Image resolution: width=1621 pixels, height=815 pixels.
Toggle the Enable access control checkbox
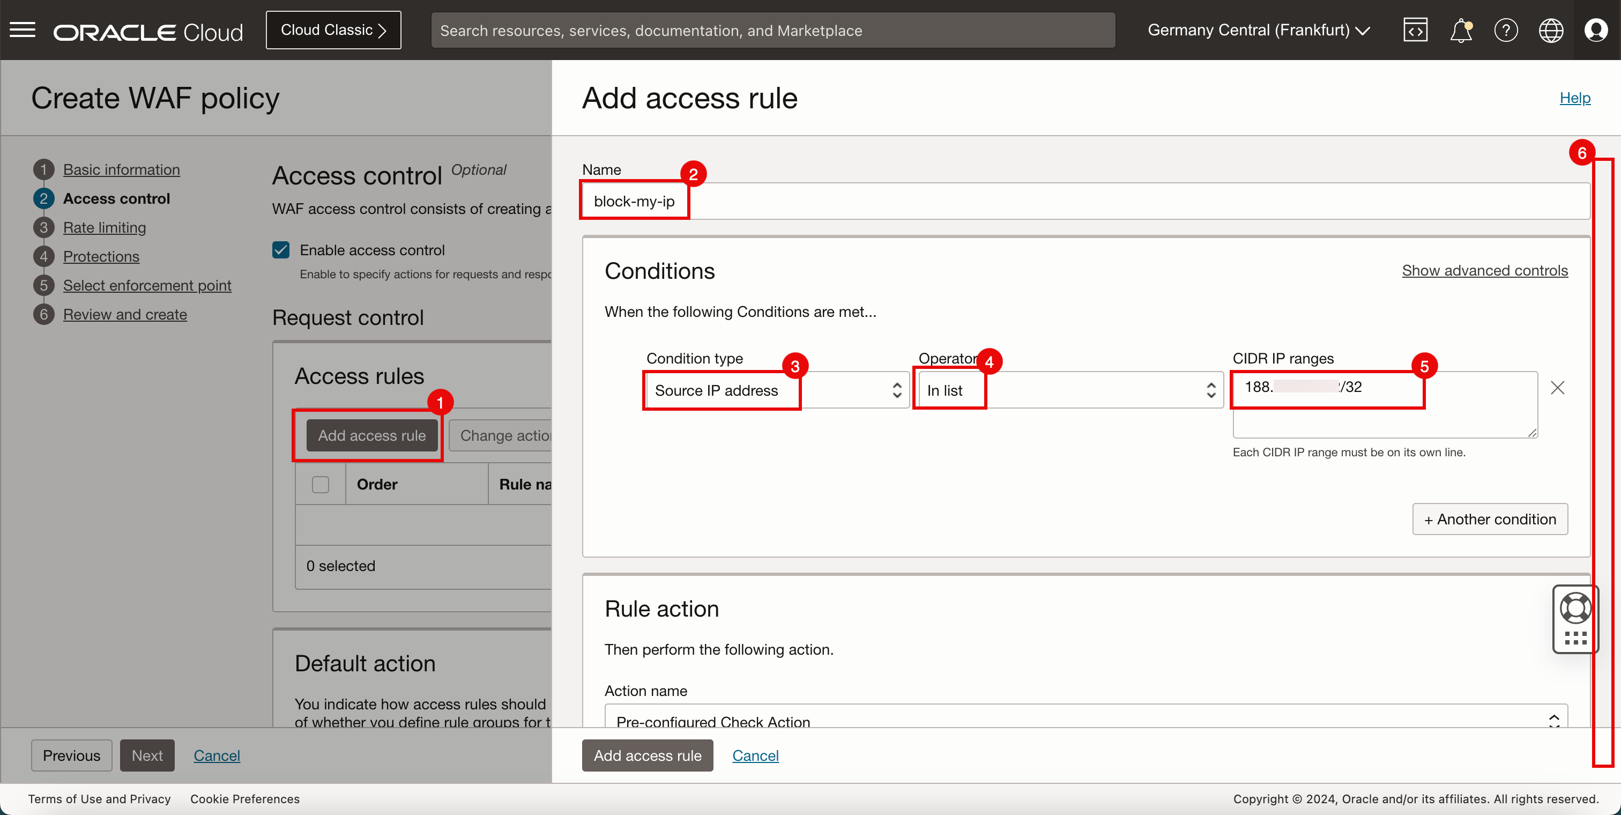coord(281,249)
